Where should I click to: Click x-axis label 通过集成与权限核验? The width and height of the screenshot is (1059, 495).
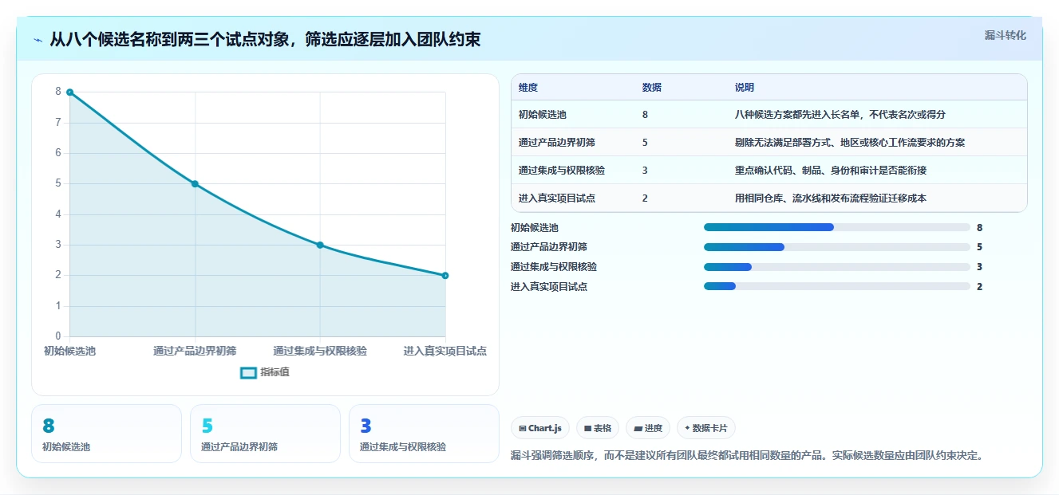coord(320,351)
